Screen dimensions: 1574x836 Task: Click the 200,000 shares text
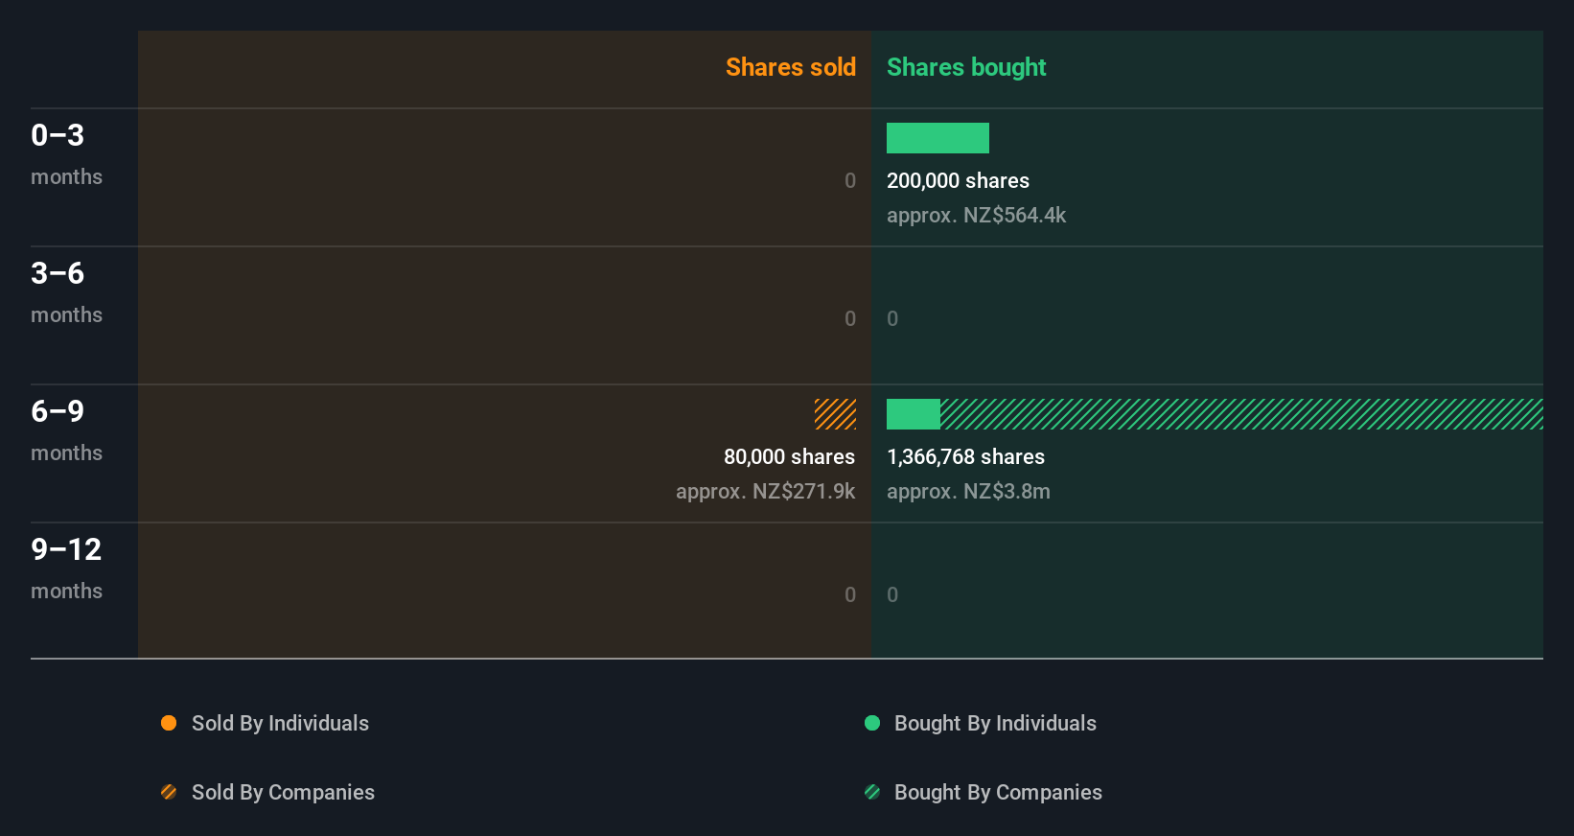(x=958, y=180)
